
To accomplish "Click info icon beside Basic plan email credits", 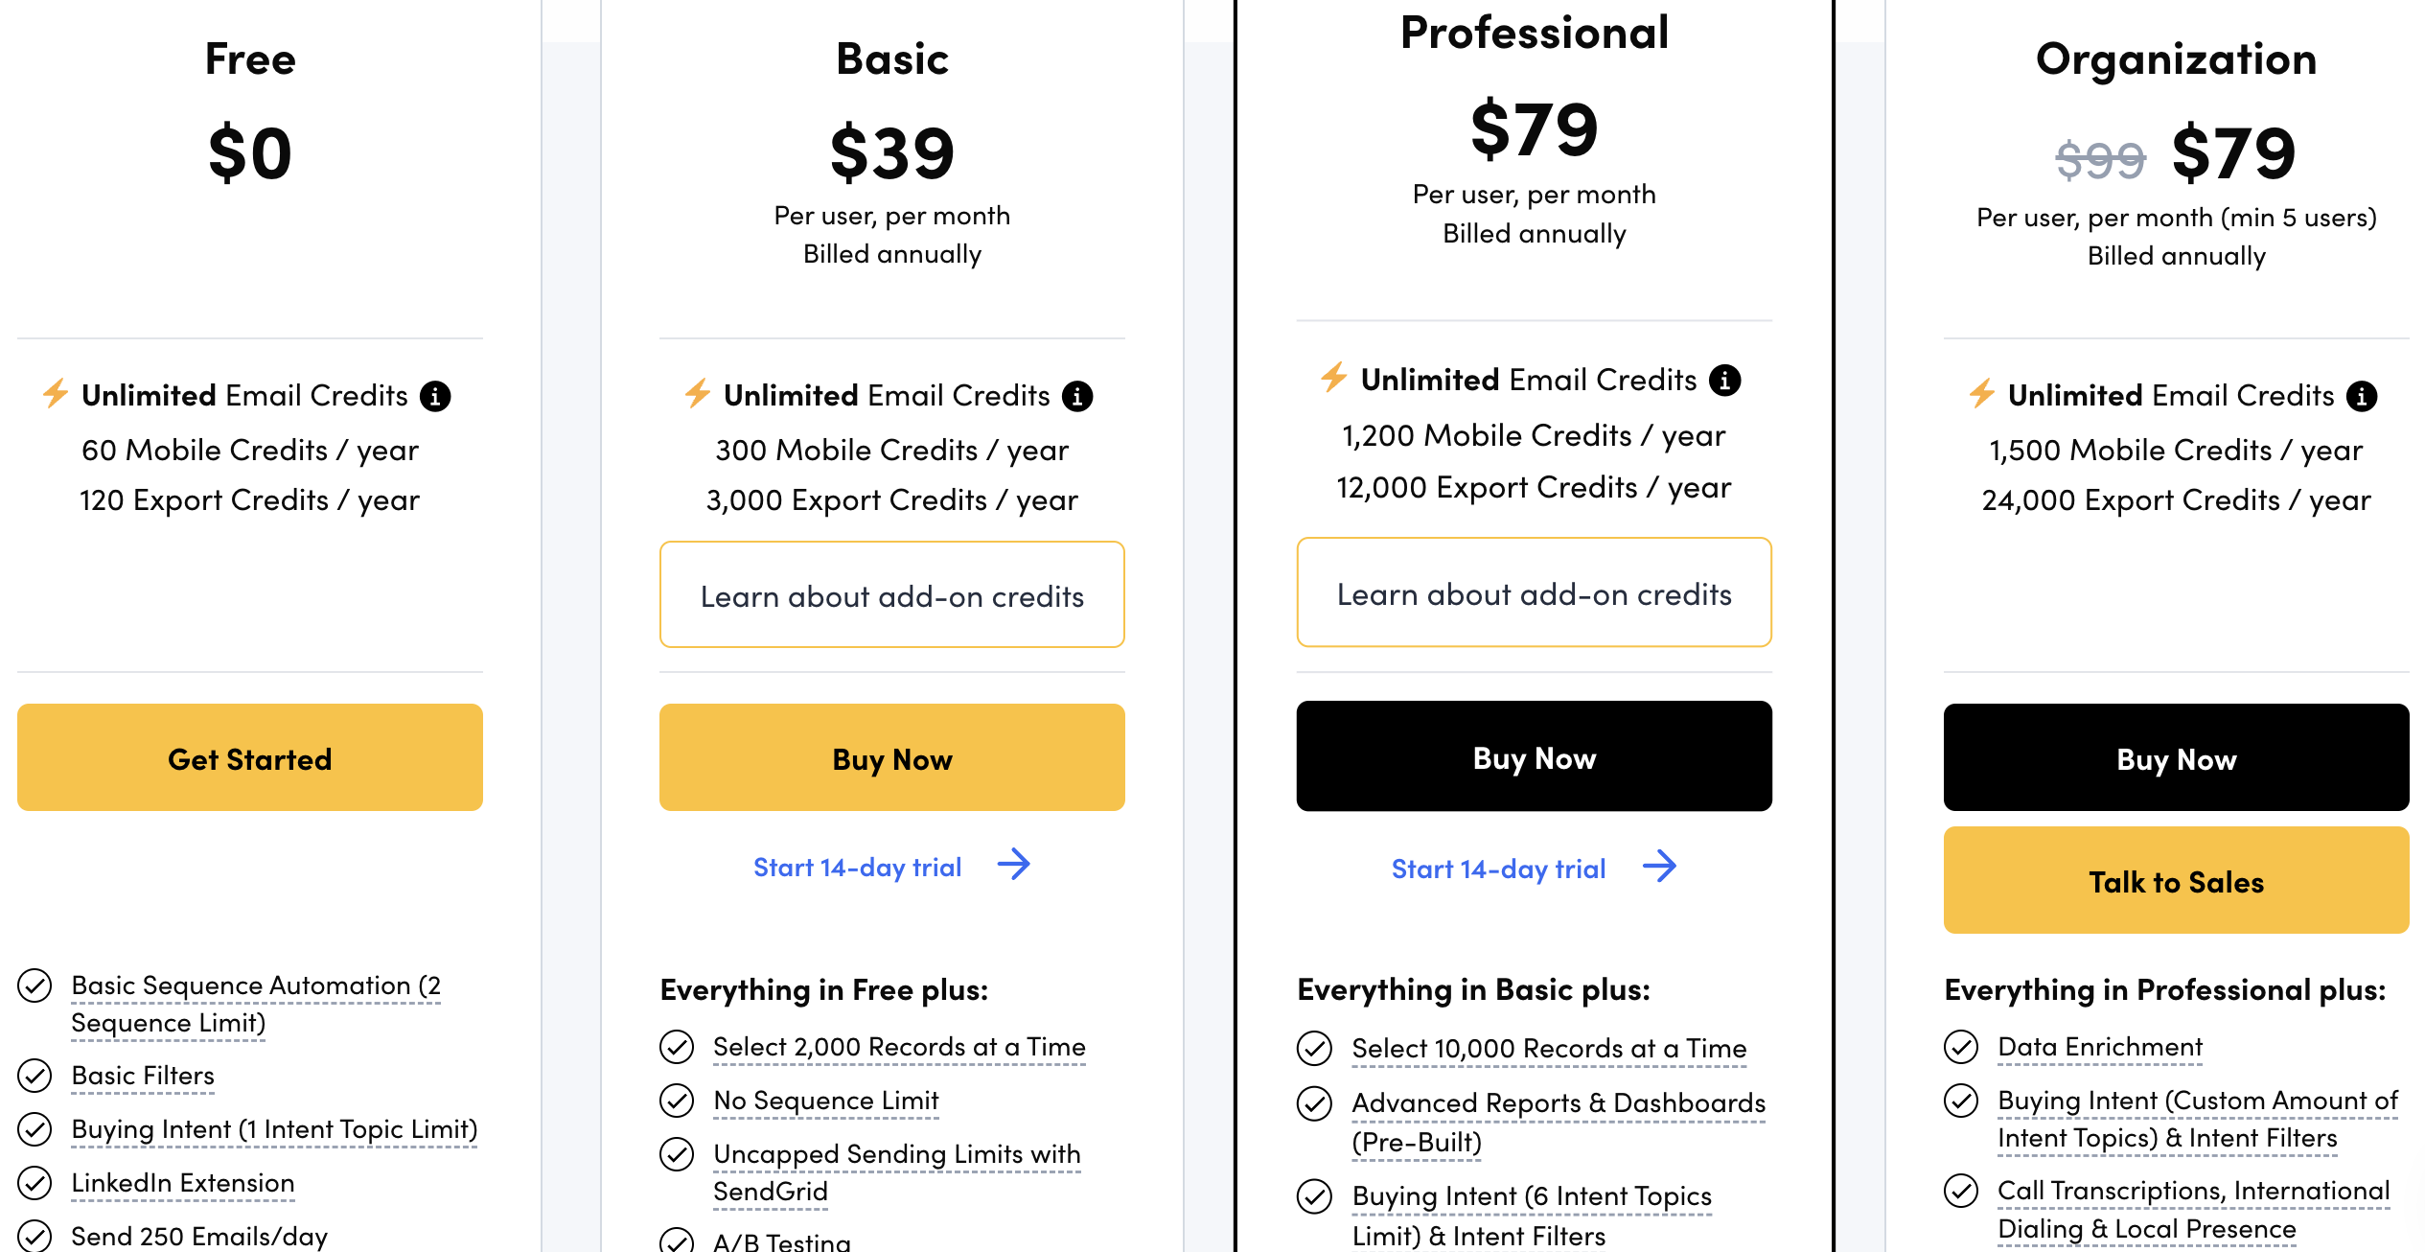I will pos(1077,396).
